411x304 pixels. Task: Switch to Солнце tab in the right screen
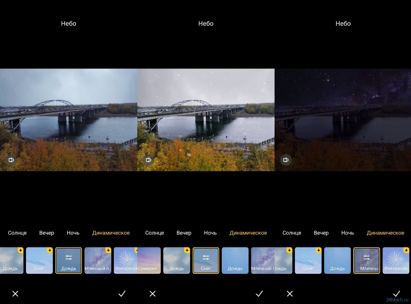pos(292,233)
